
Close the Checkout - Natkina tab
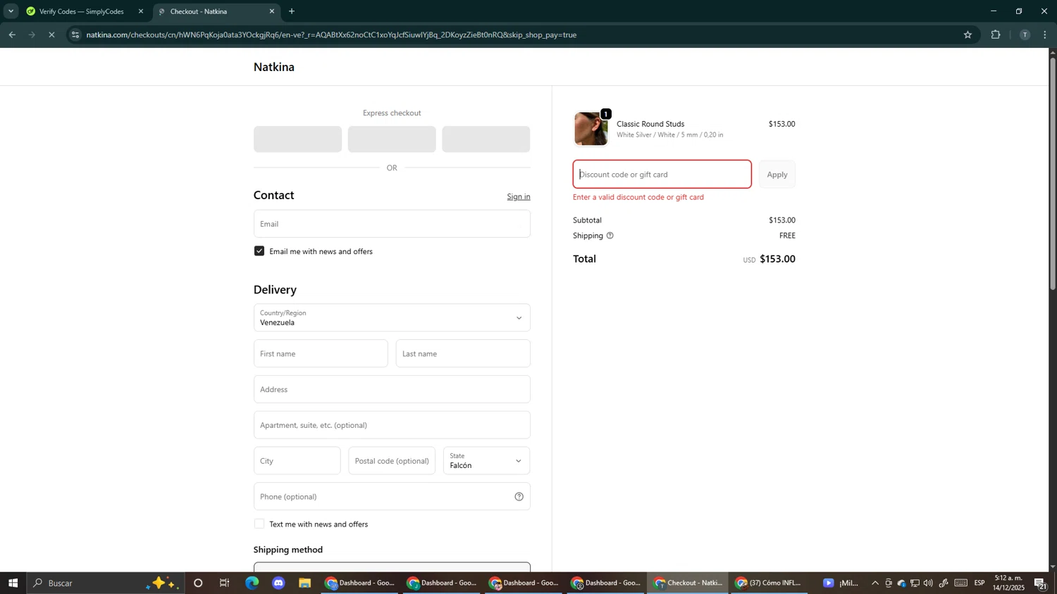[272, 11]
